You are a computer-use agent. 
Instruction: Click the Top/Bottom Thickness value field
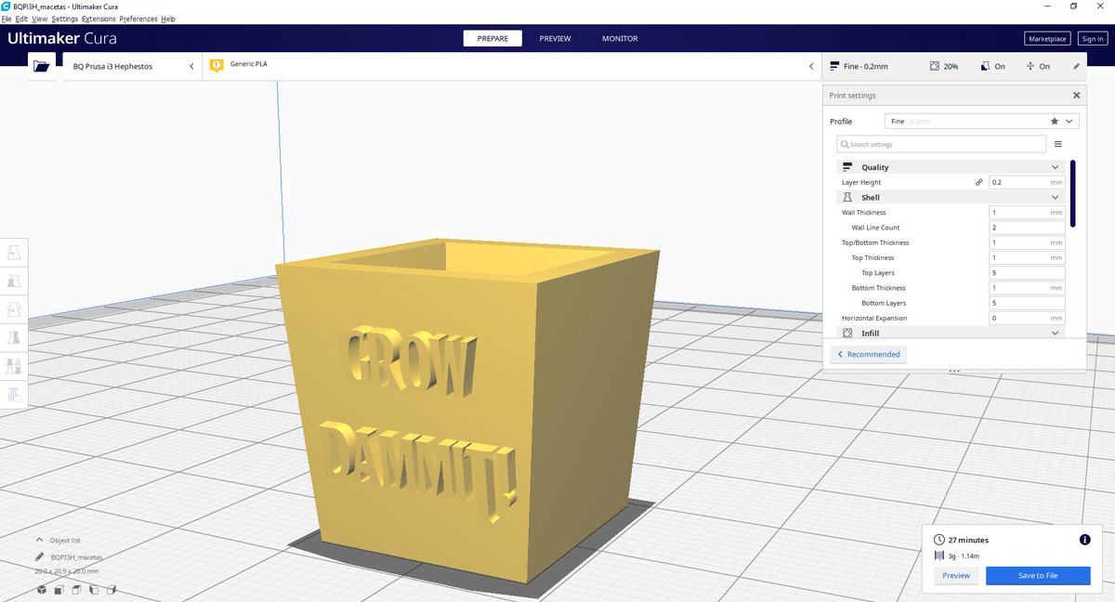coord(1027,242)
